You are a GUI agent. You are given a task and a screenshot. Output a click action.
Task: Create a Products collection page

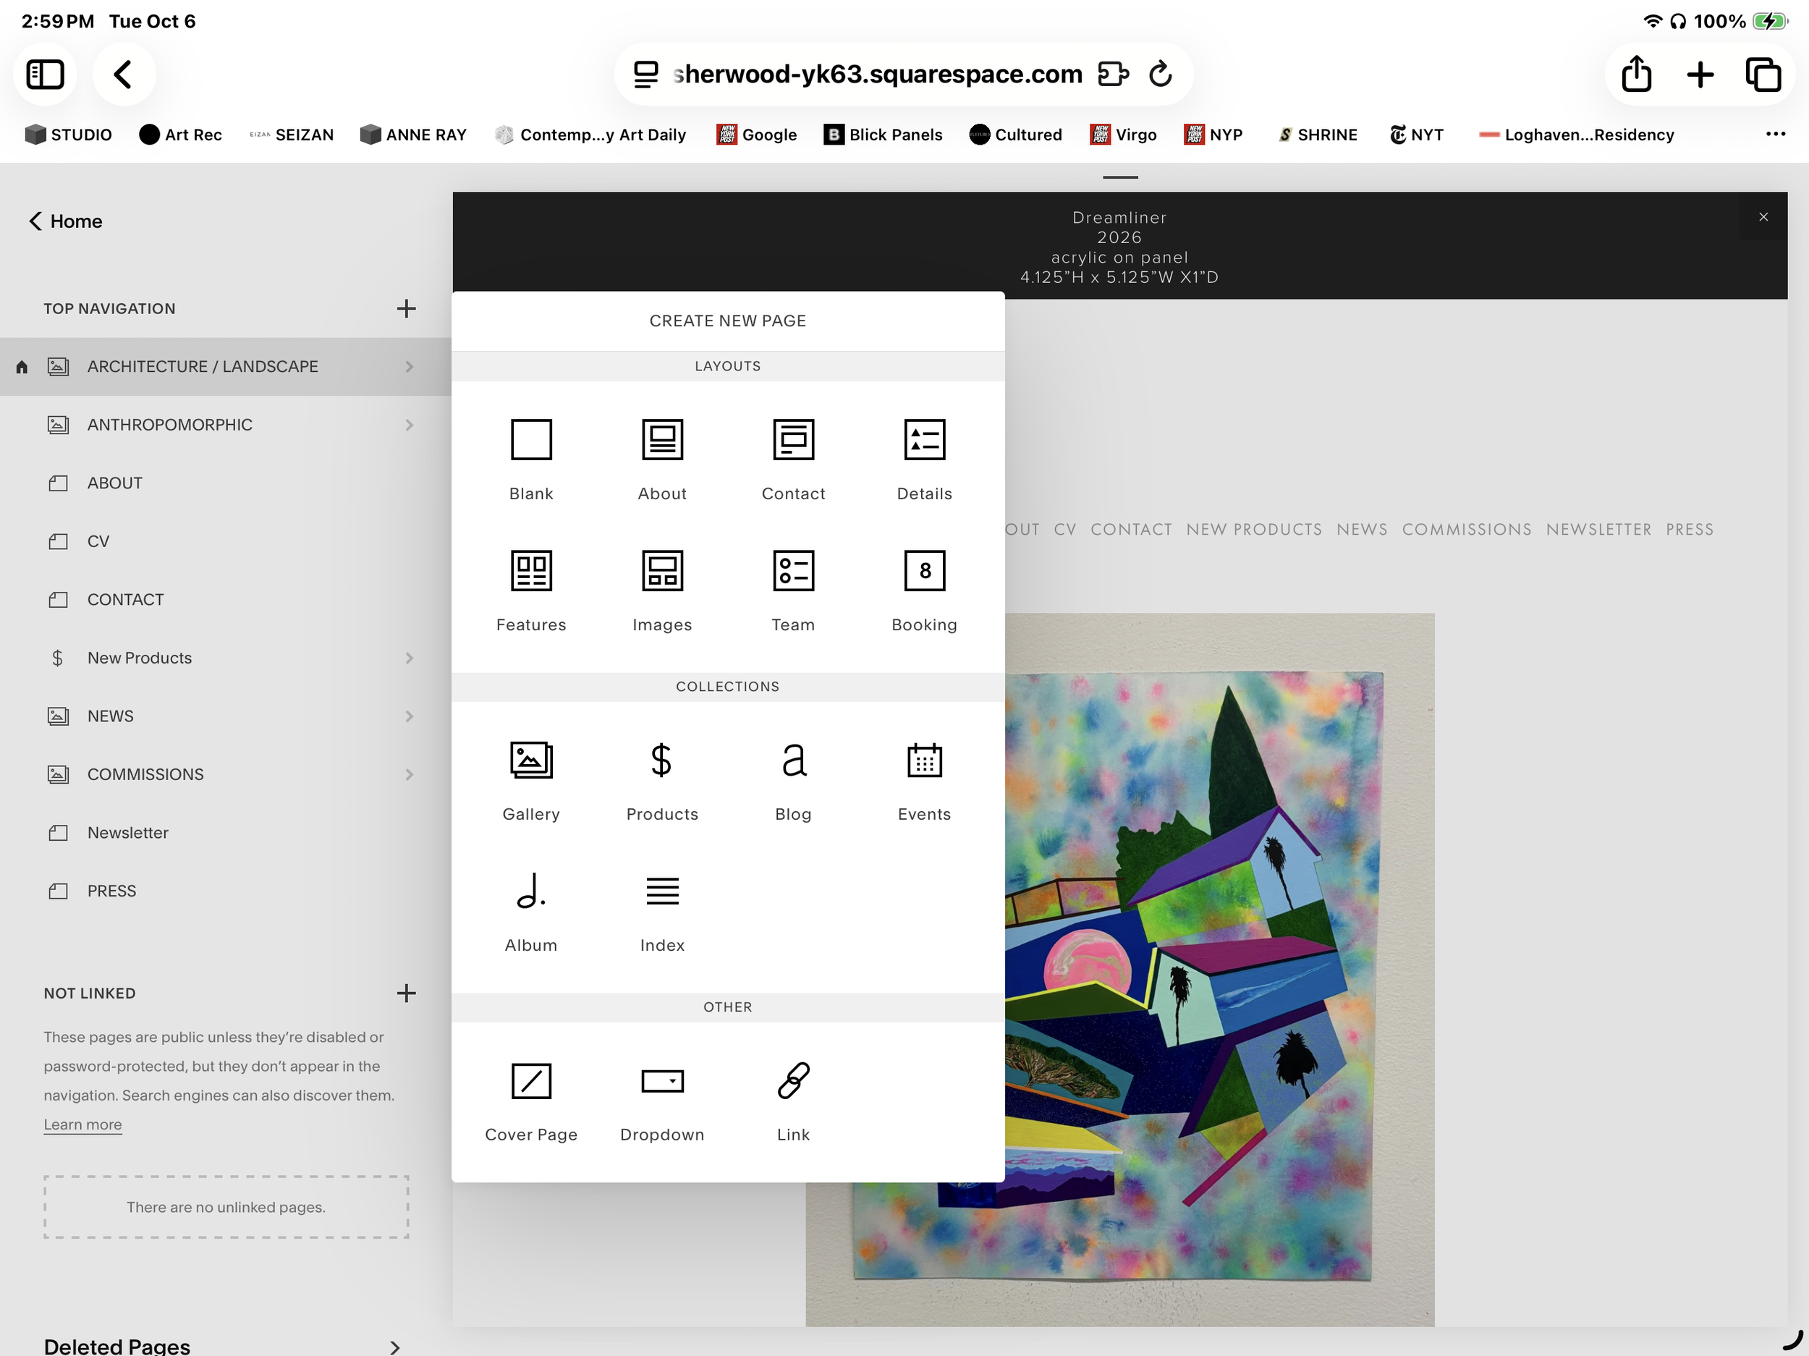661,779
